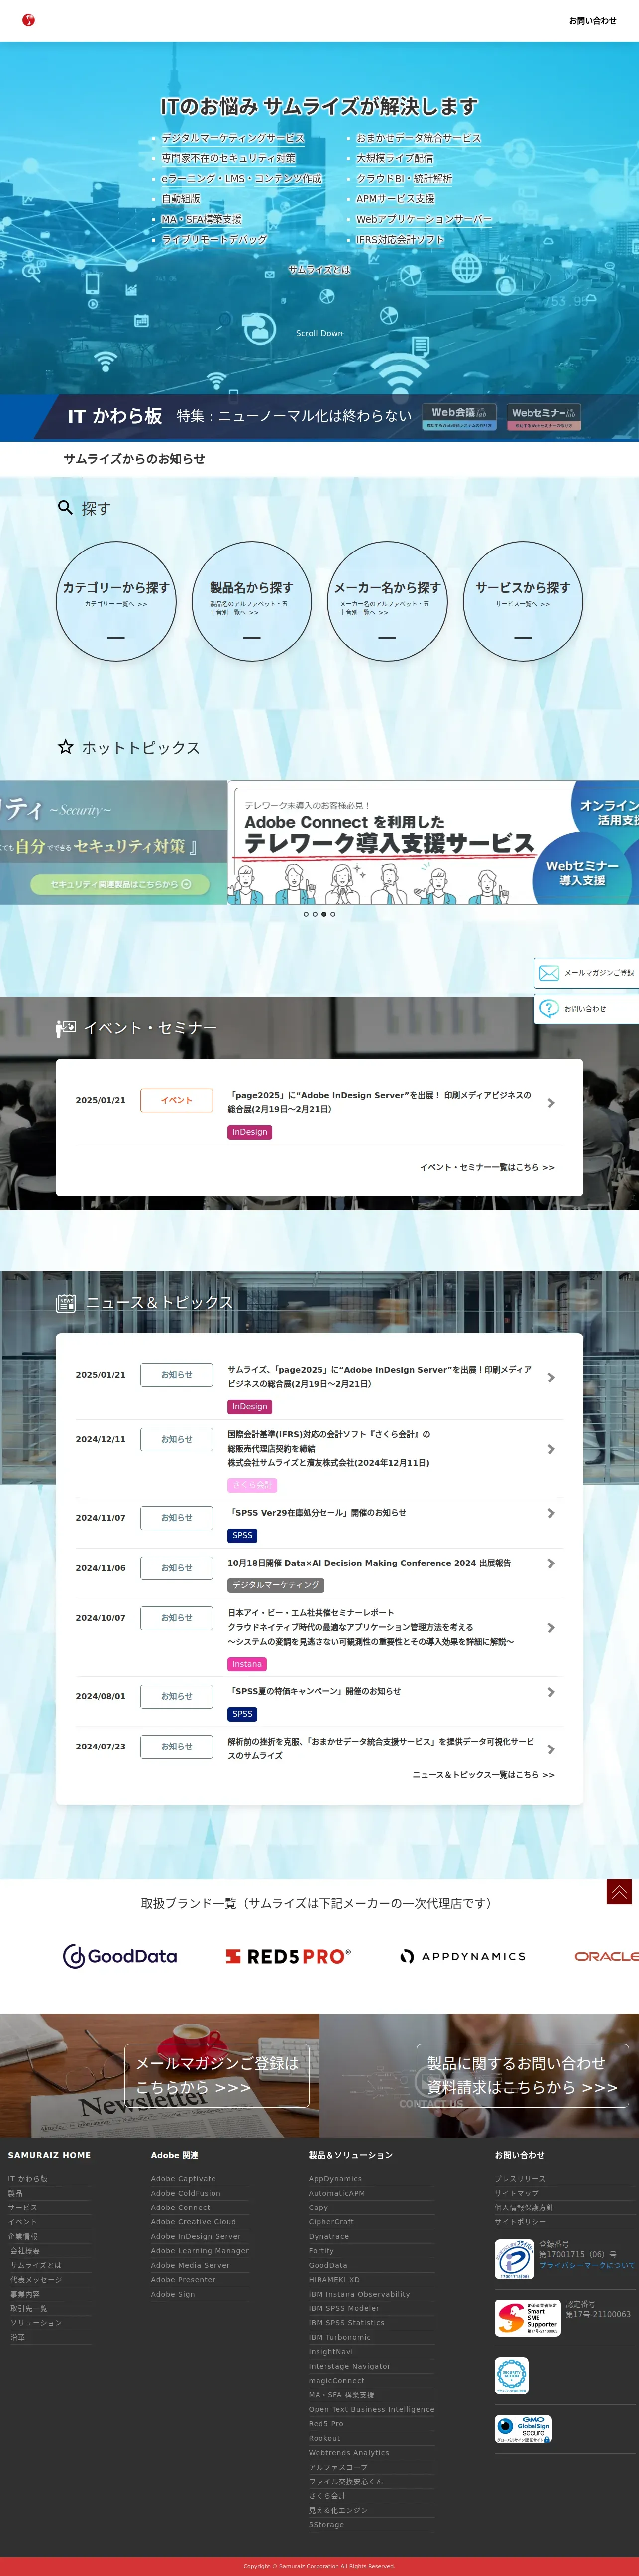Click the AppDynamics brand logo
639x2576 pixels.
pos(463,1956)
